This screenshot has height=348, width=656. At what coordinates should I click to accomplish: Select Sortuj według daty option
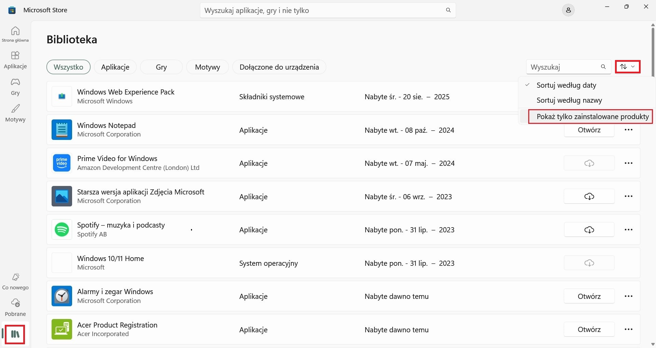(x=586, y=85)
